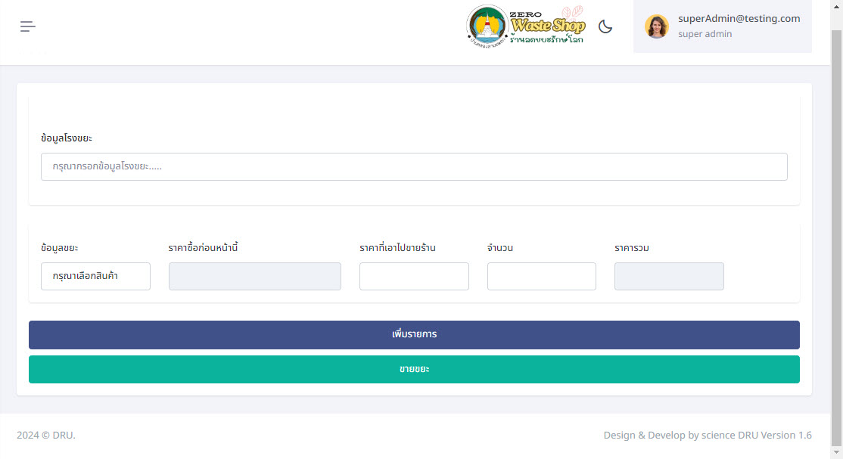Screen dimensions: 843x459
Task: Click the scrollbar up arrow
Action: tap(836, 5)
